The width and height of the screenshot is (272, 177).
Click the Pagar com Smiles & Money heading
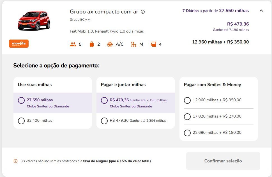[x=212, y=85]
